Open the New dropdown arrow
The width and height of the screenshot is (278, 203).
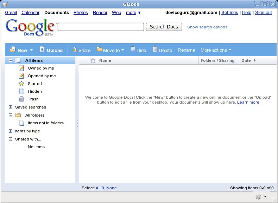(31, 50)
